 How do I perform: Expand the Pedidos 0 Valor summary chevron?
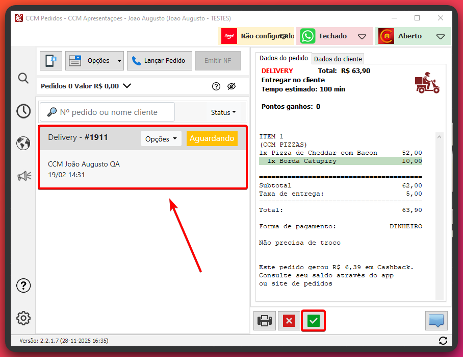127,86
